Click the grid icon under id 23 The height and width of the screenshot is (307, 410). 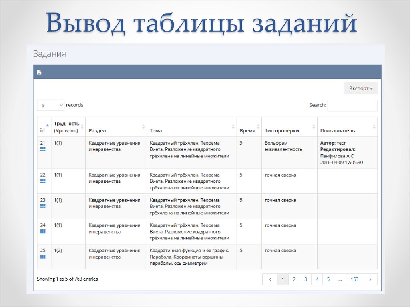[x=43, y=206]
